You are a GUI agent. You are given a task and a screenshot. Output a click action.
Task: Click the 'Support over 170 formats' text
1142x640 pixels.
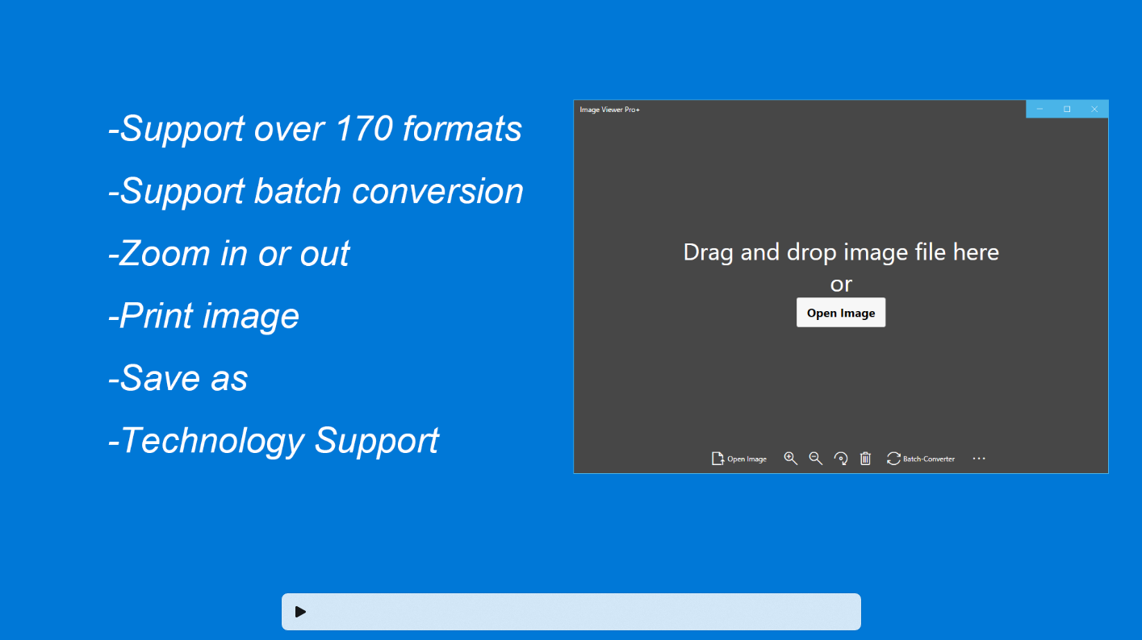tap(315, 129)
